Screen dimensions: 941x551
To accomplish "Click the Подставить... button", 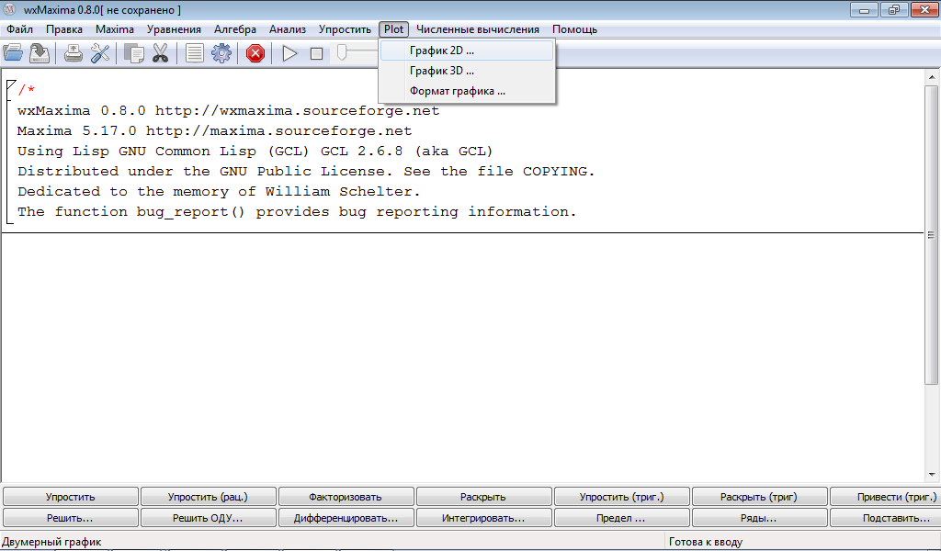I will (x=885, y=517).
